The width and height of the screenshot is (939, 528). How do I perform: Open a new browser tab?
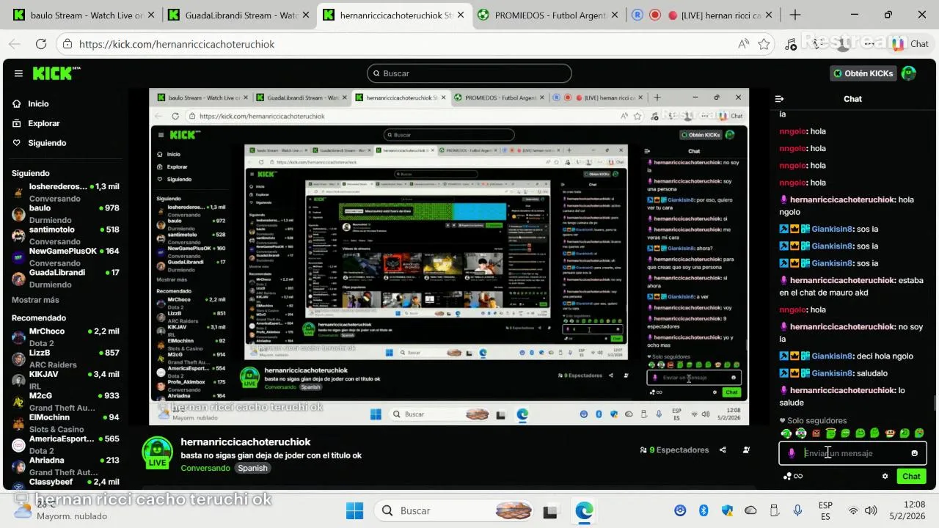coord(795,15)
